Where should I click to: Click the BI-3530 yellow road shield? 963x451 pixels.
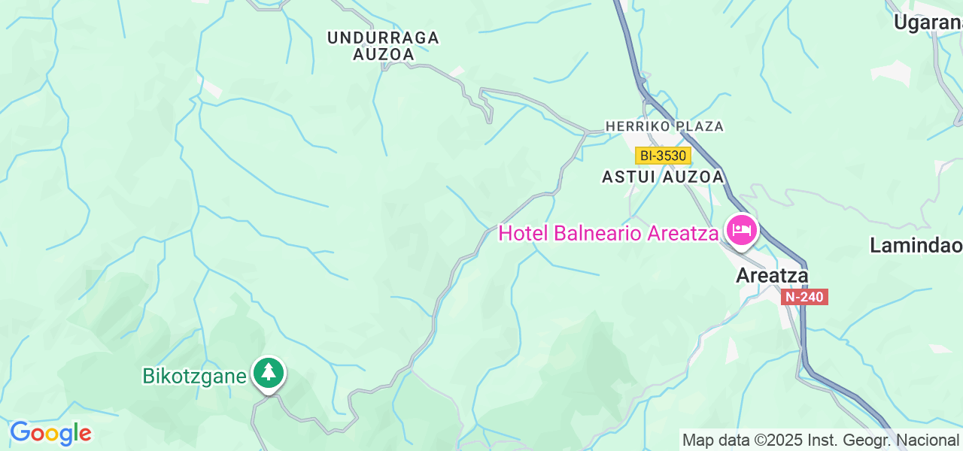pyautogui.click(x=663, y=156)
